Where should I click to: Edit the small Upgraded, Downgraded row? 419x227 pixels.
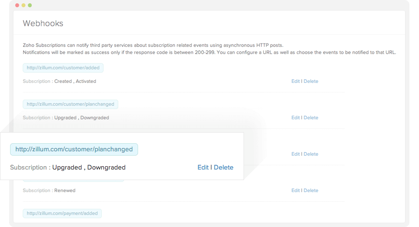(295, 117)
